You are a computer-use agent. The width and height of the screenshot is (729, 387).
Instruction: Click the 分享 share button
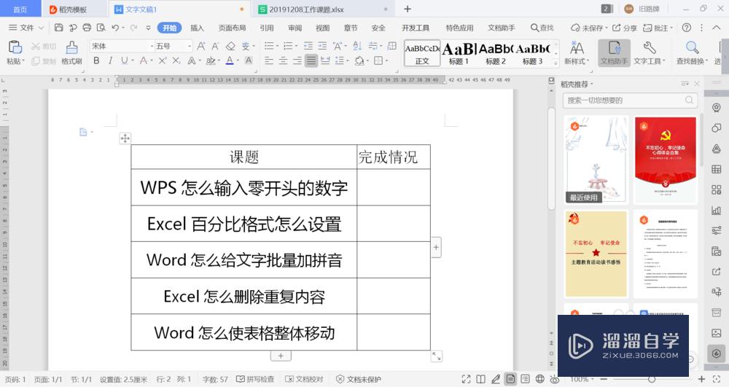[625, 28]
